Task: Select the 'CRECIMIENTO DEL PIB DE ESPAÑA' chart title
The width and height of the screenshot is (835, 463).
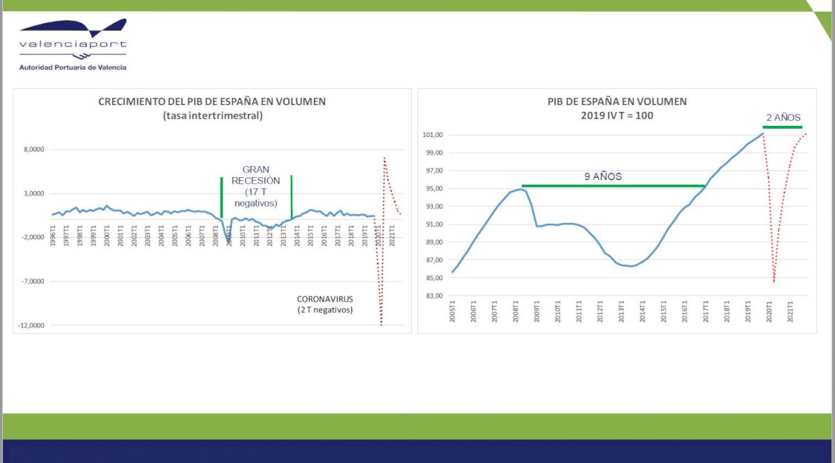Action: pos(212,101)
